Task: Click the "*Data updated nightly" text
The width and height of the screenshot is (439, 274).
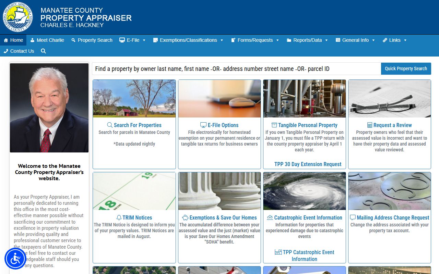Action: click(134, 144)
